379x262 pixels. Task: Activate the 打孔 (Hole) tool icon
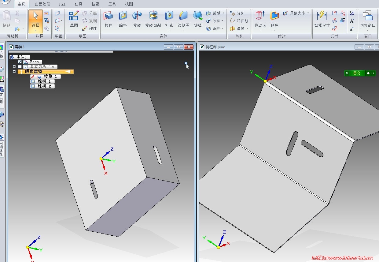169,16
